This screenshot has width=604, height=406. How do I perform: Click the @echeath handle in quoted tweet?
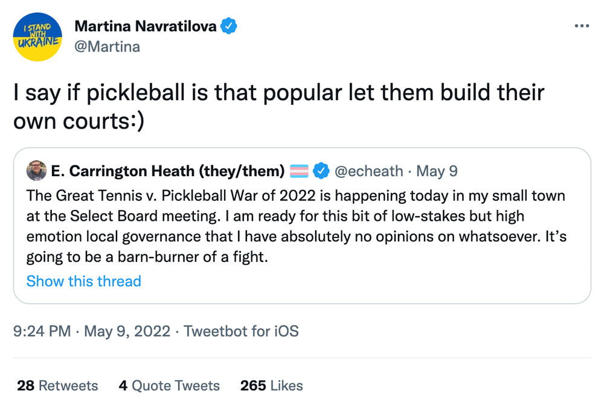(368, 171)
